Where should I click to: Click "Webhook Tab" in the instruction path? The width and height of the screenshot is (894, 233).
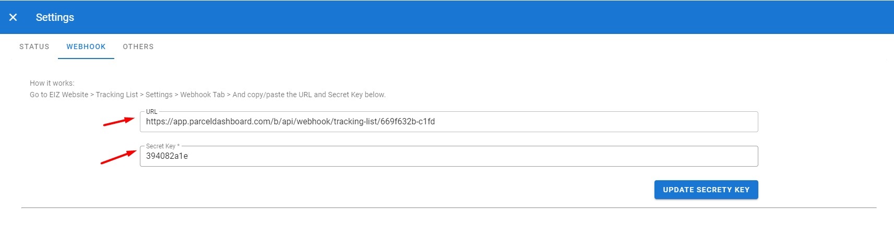coord(202,95)
